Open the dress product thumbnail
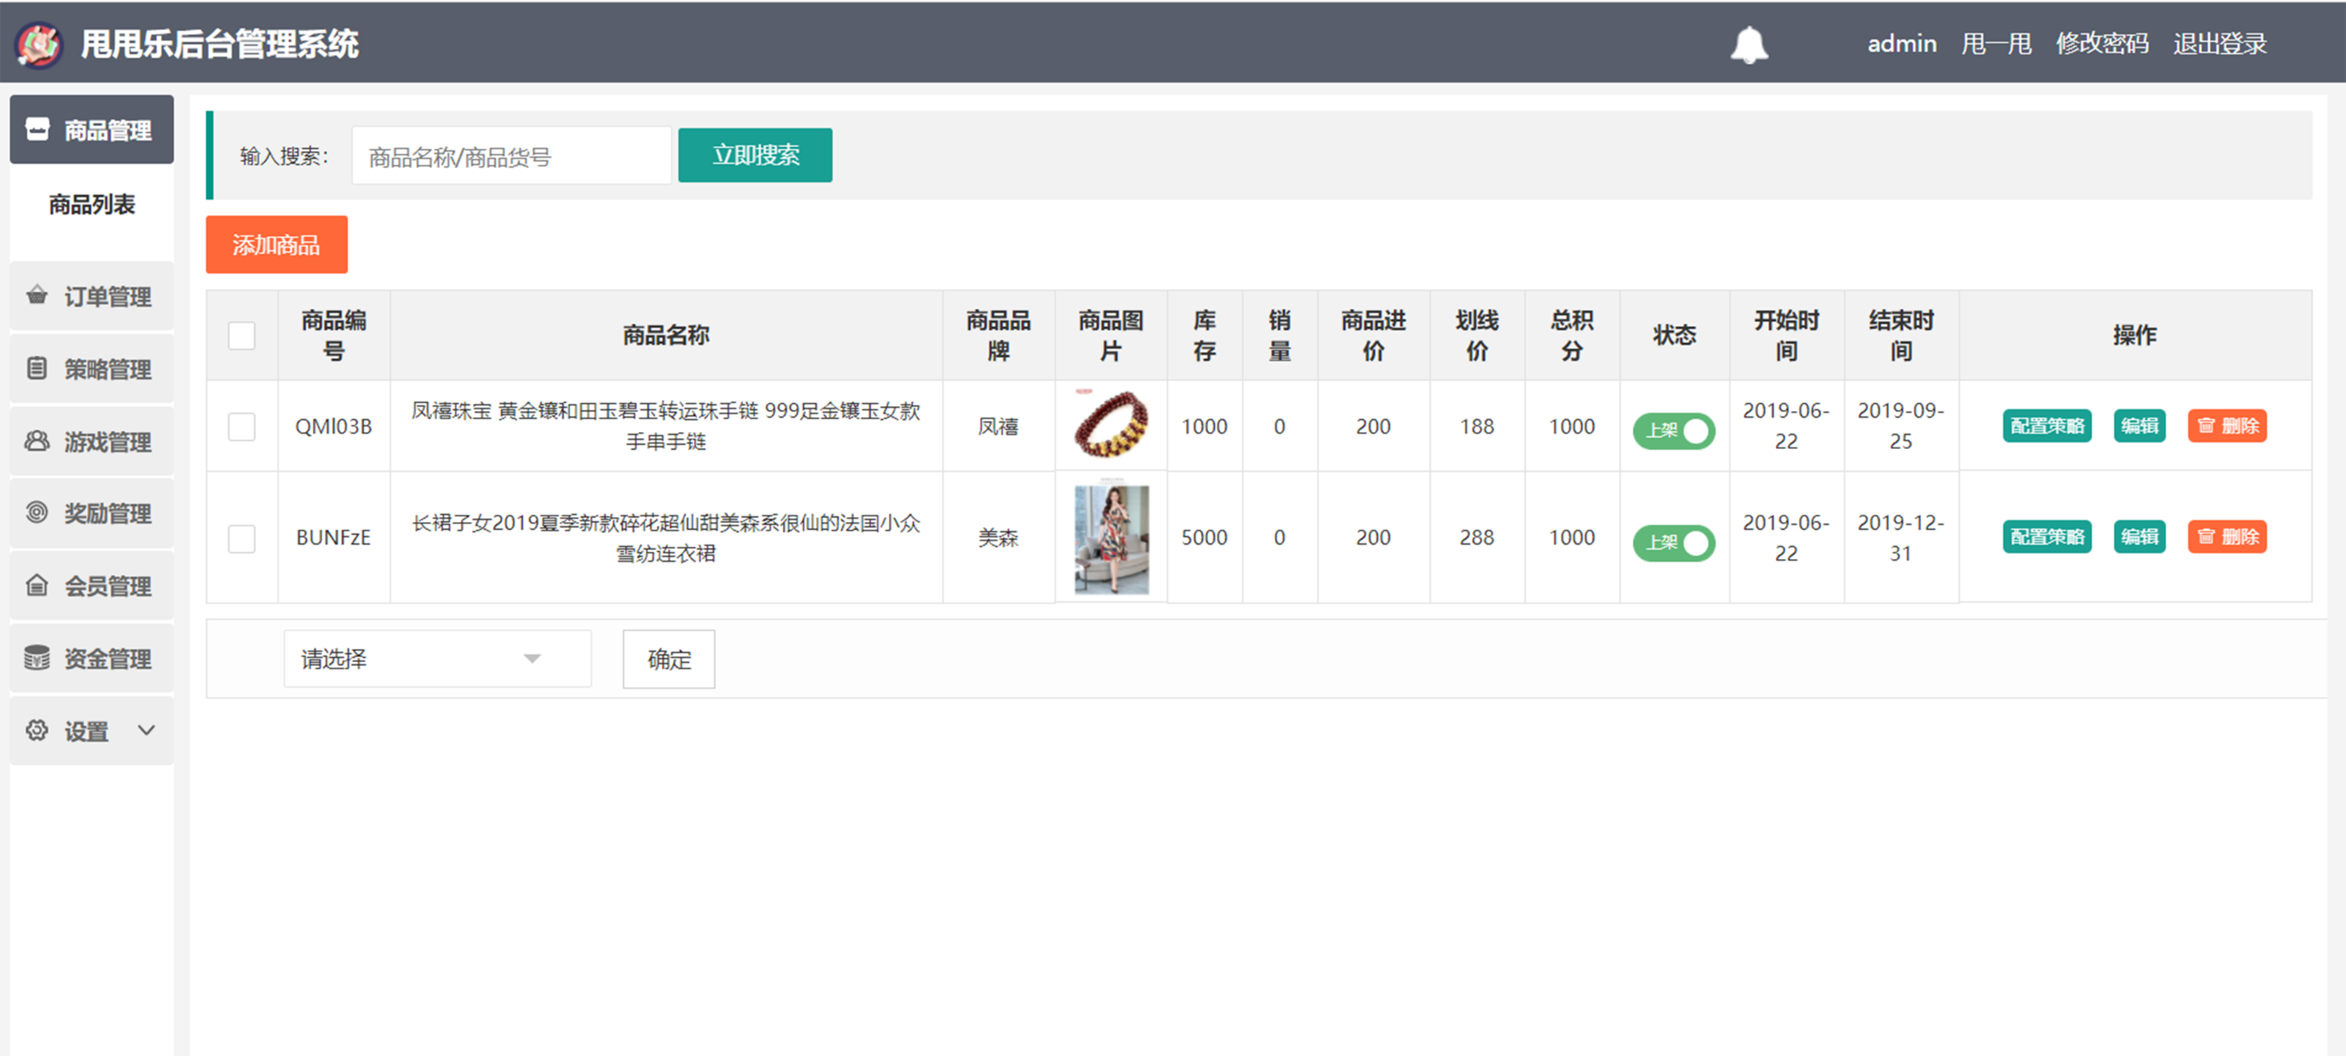 pos(1111,538)
